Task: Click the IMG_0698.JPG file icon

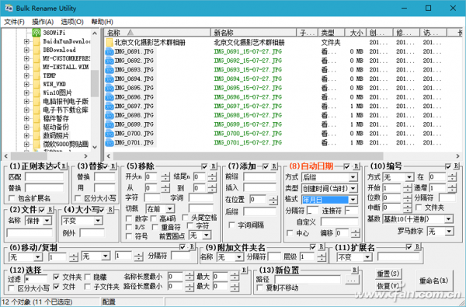Action: [x=110, y=116]
